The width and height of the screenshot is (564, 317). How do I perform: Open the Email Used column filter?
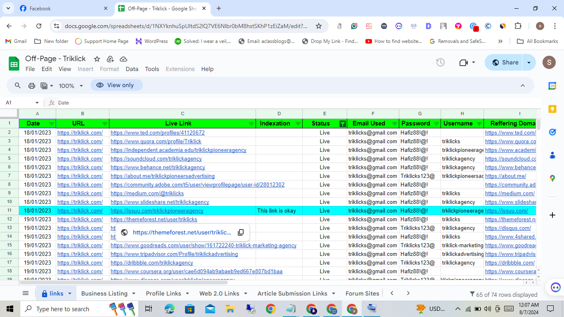pyautogui.click(x=394, y=124)
